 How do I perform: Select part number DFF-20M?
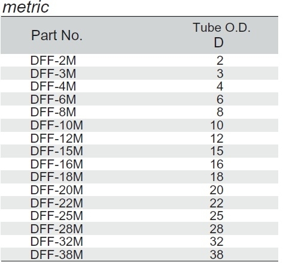57,190
